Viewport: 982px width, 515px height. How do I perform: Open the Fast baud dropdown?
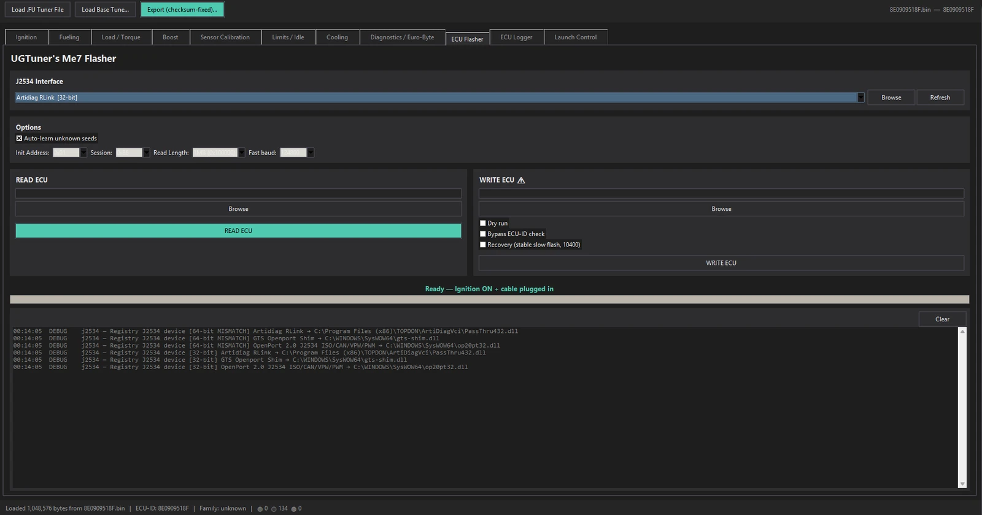(x=311, y=153)
